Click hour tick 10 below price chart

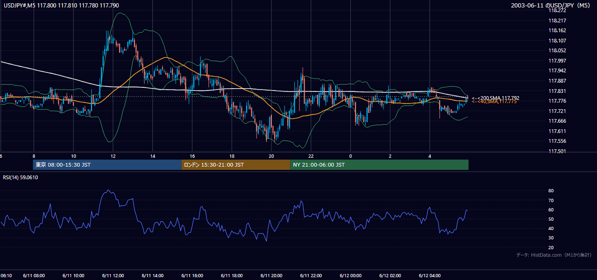[x=73, y=156]
